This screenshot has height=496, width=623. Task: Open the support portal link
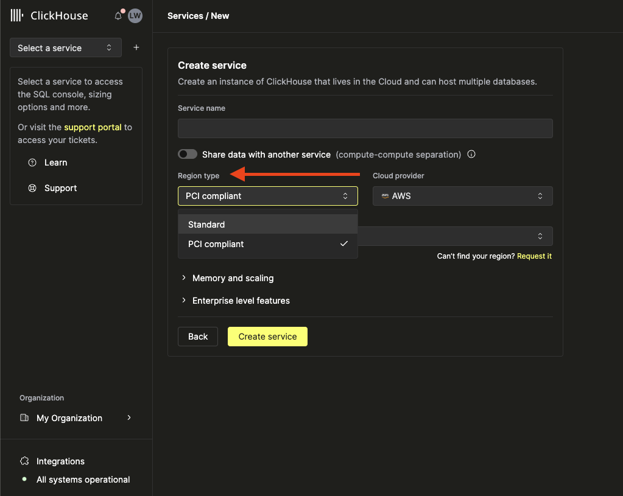93,127
